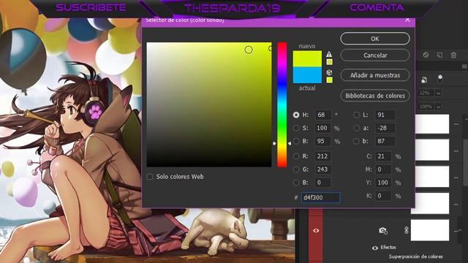
Task: Click the K black percentage field
Action: [x=383, y=196]
